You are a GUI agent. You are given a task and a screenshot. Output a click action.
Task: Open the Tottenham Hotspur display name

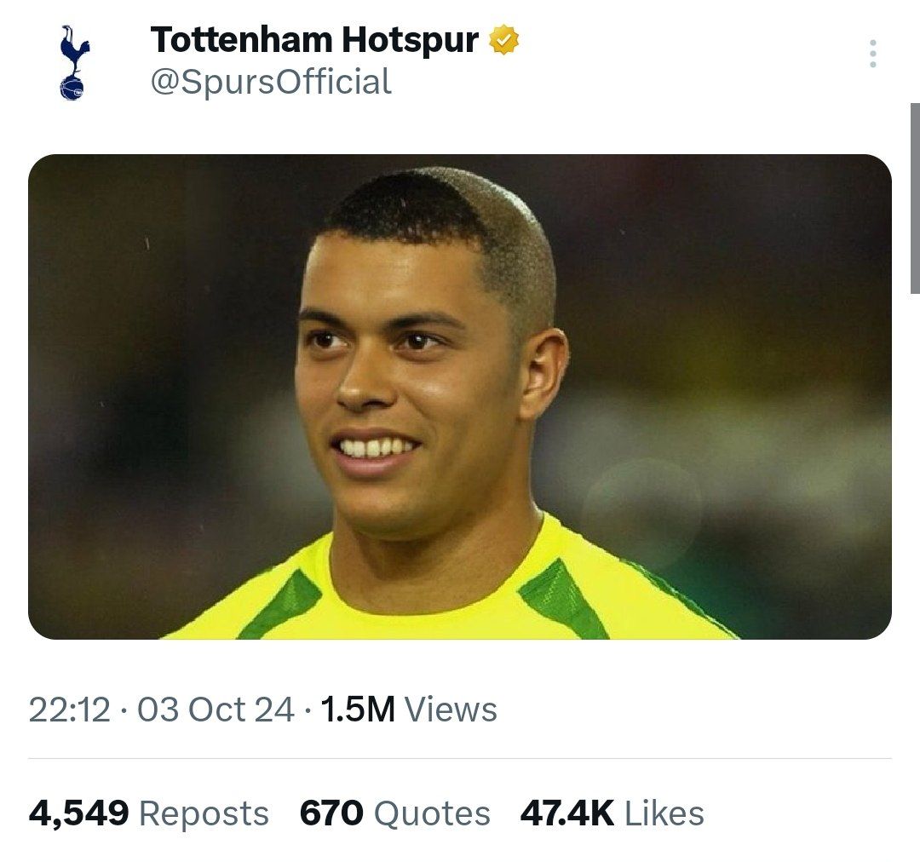coord(314,40)
